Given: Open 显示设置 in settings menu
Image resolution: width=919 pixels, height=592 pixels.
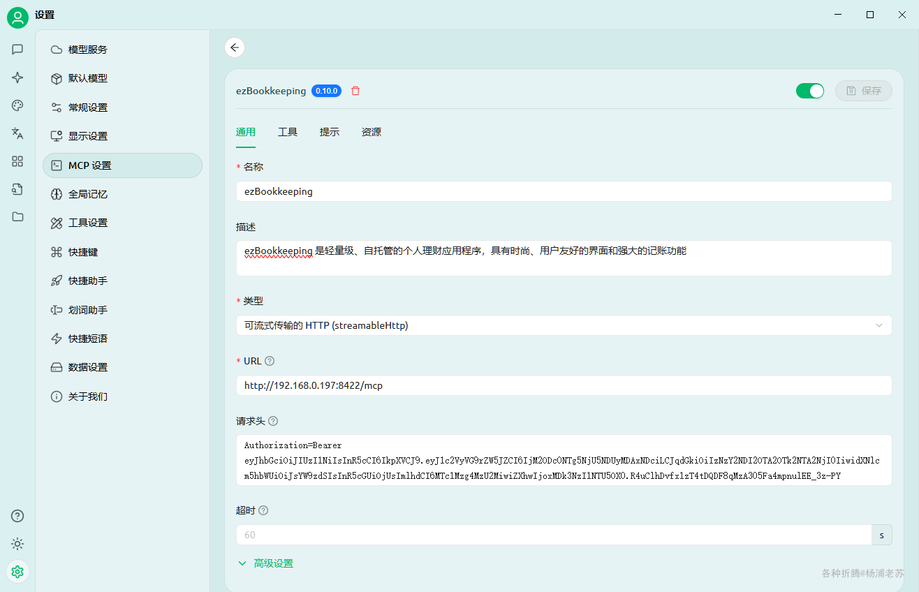Looking at the screenshot, I should point(122,136).
